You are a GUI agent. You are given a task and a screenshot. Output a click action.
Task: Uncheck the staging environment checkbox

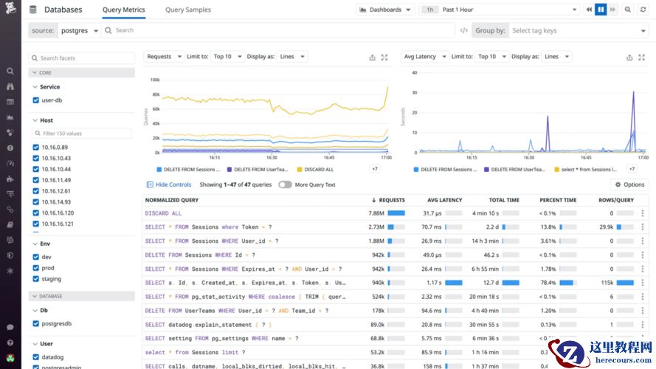[36, 279]
